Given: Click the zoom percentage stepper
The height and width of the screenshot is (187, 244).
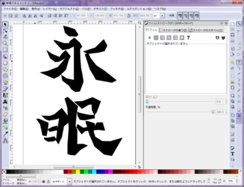Looking at the screenshot, I should click(237, 181).
